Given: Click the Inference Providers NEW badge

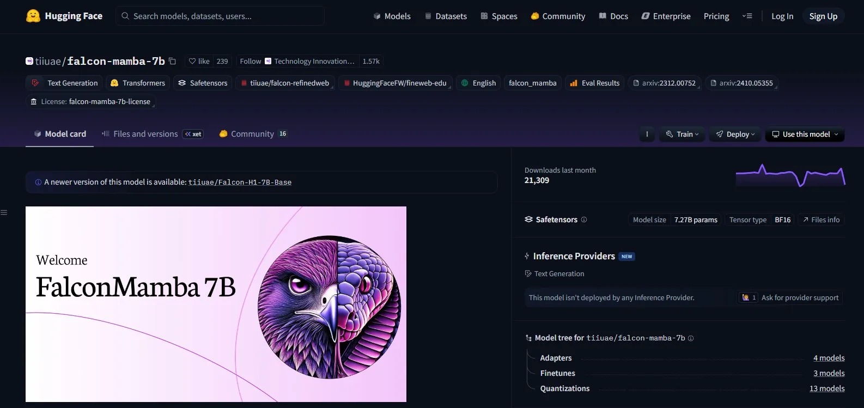Looking at the screenshot, I should 626,257.
